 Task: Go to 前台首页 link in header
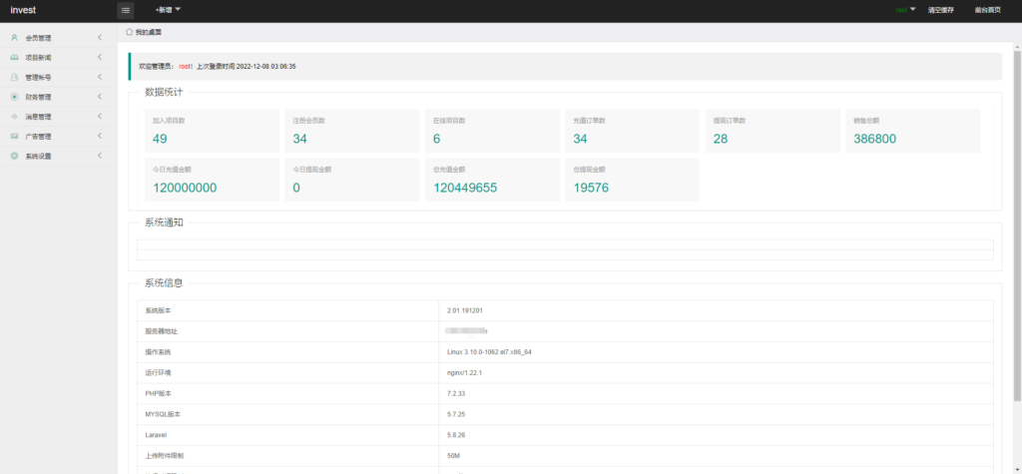[x=988, y=10]
